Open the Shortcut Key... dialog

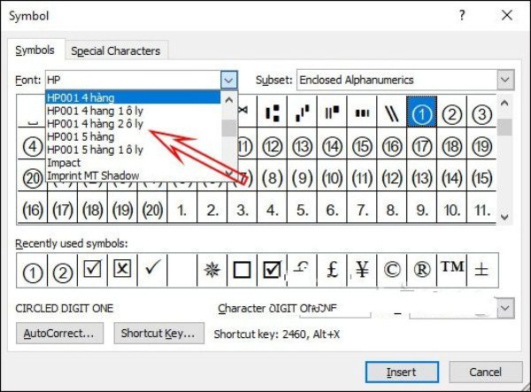click(x=158, y=334)
